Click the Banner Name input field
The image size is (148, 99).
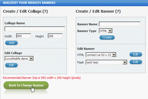tap(120, 24)
